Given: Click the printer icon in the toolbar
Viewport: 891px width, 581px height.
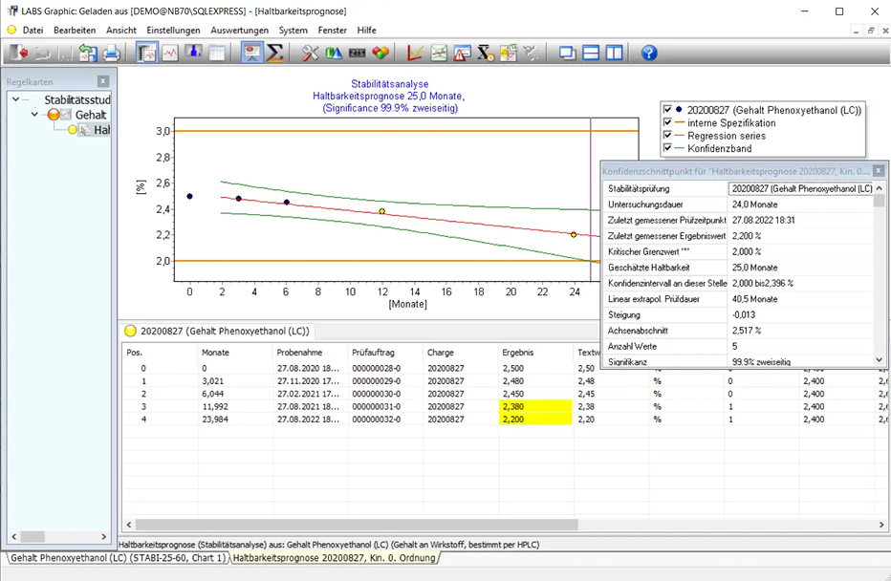Looking at the screenshot, I should (111, 53).
